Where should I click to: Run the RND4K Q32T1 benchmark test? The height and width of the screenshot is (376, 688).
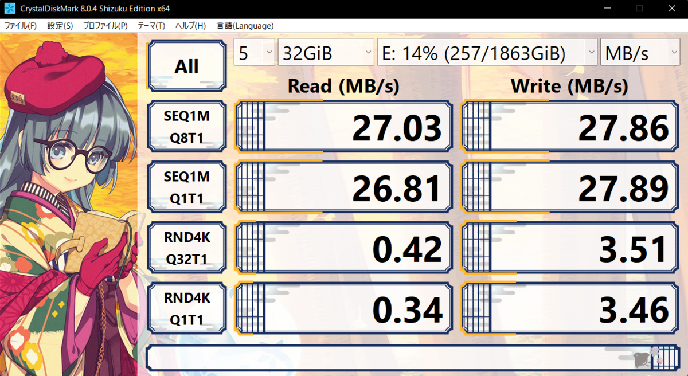186,249
